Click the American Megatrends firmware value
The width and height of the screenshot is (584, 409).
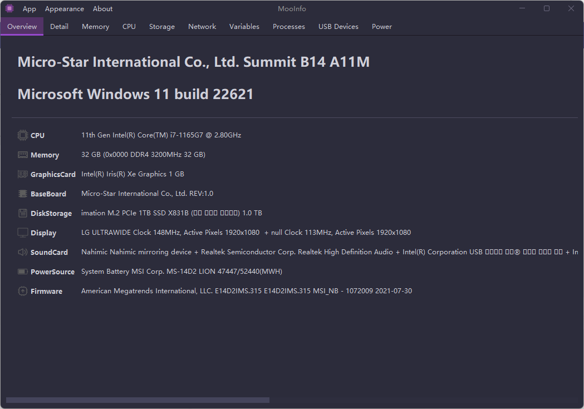(247, 290)
